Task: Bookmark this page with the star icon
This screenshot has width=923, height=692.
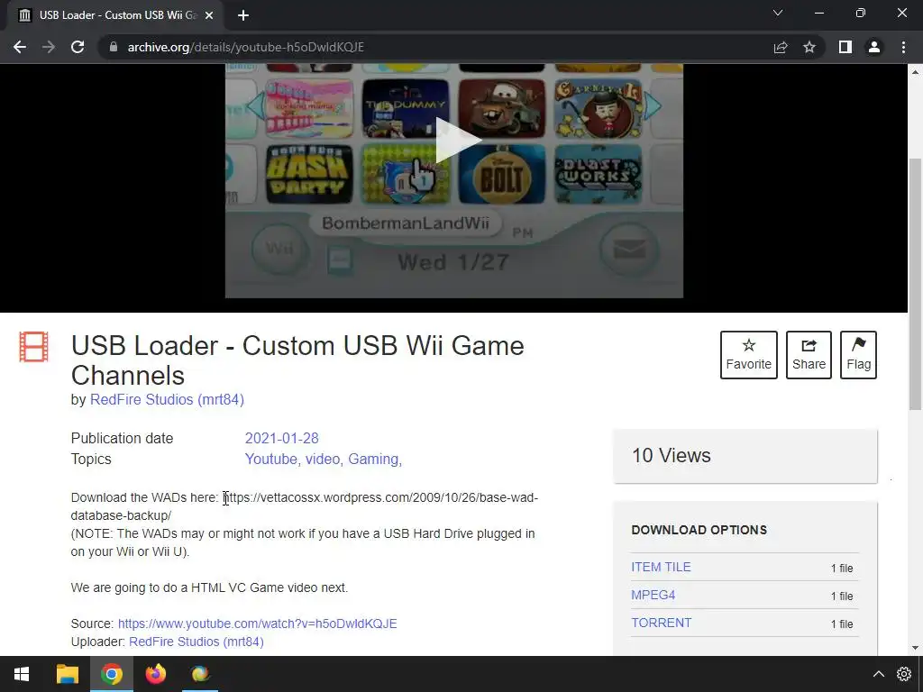Action: [809, 47]
